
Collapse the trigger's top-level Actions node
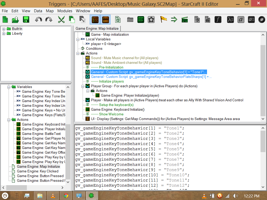click(x=78, y=53)
